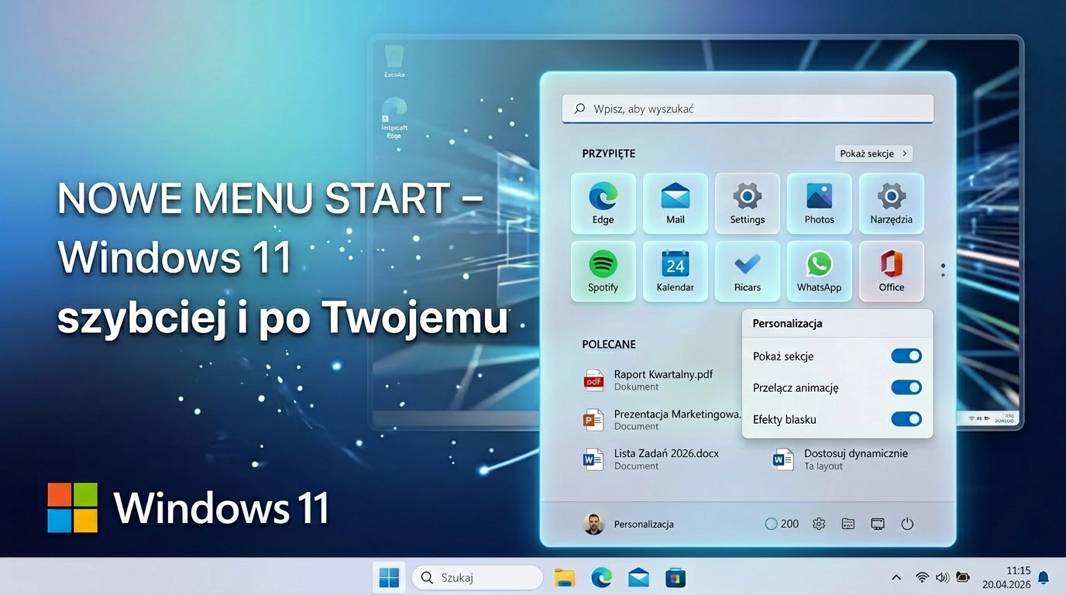This screenshot has width=1066, height=595.
Task: Turn off Efekty blasku toggle
Action: 906,419
